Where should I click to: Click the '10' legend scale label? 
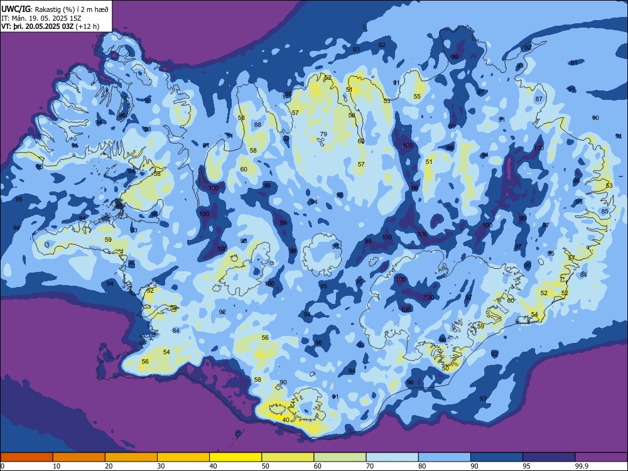click(x=57, y=466)
